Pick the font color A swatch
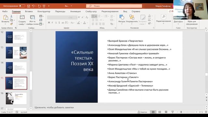Image resolution: width=208 pixels, height=117 pixels. [x=84, y=23]
